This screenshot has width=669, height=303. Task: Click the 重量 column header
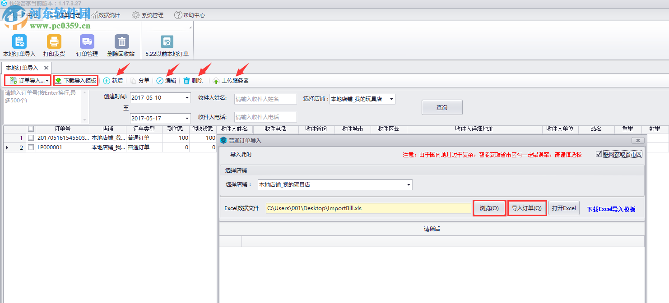pyautogui.click(x=628, y=129)
